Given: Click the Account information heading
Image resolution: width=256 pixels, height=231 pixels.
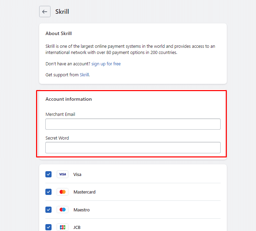Looking at the screenshot, I should pos(68,99).
